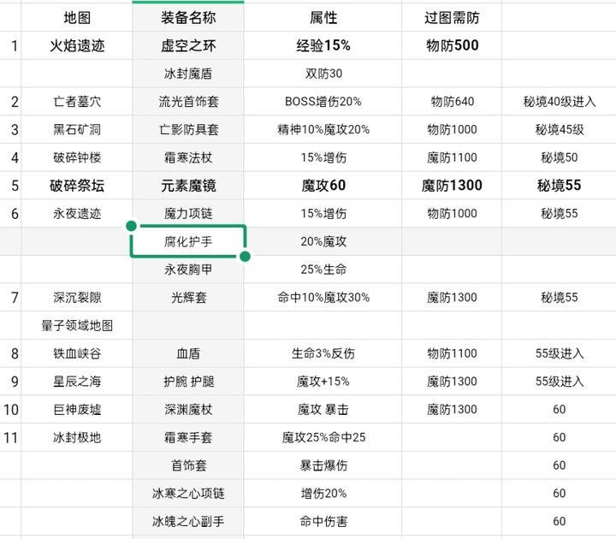Click the 血盾 equipment cell
This screenshot has width=616, height=539.
click(x=188, y=353)
